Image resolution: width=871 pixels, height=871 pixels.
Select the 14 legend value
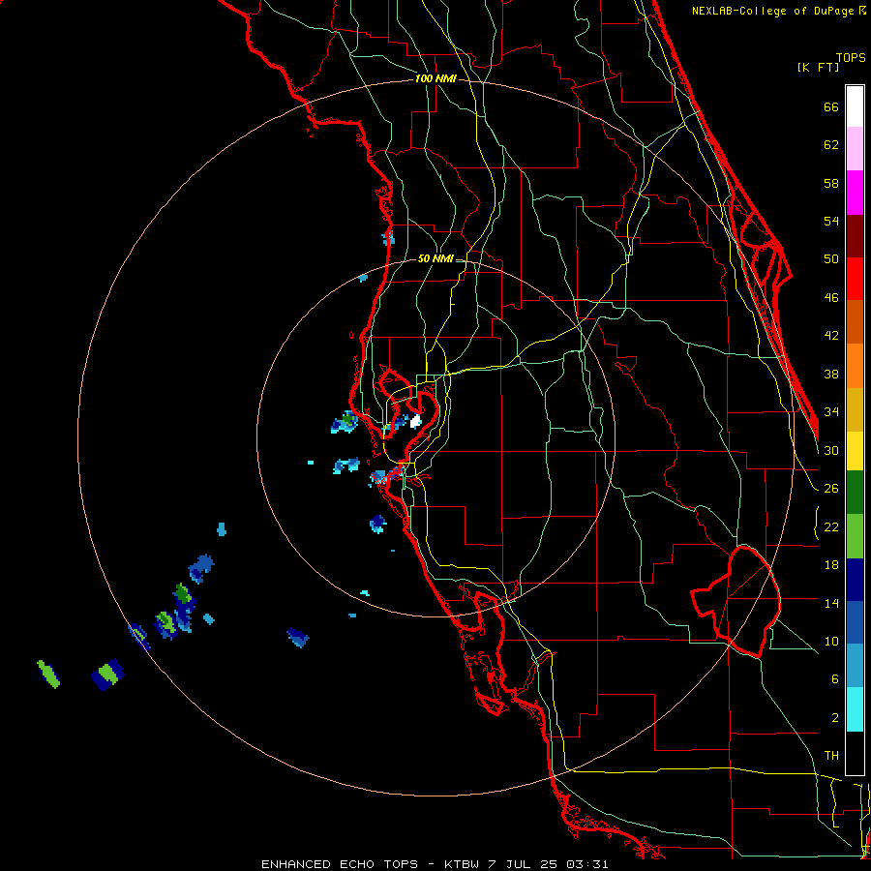(x=831, y=603)
